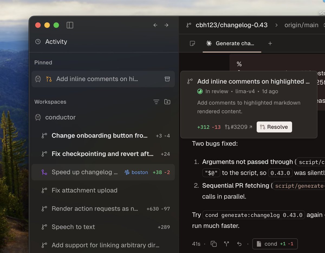Switch to the Generate cha... tab

click(x=232, y=43)
